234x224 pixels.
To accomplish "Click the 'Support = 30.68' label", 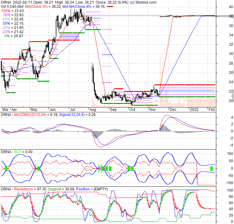I will click(61, 189).
